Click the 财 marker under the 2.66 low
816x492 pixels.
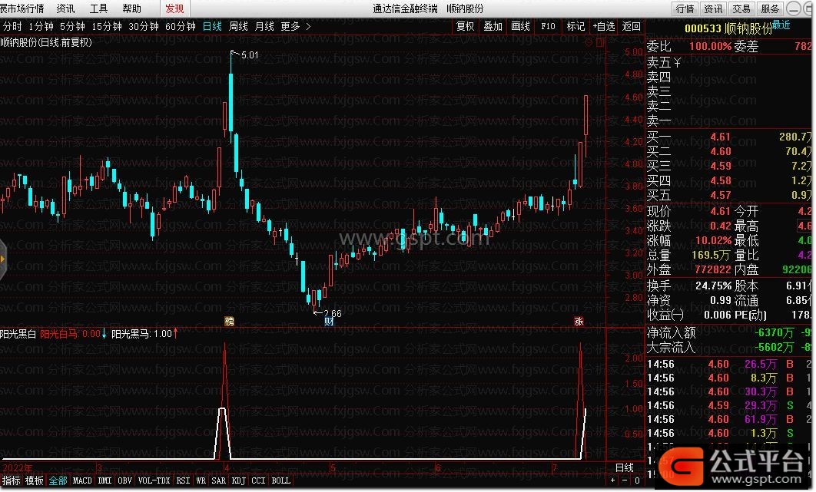point(329,322)
